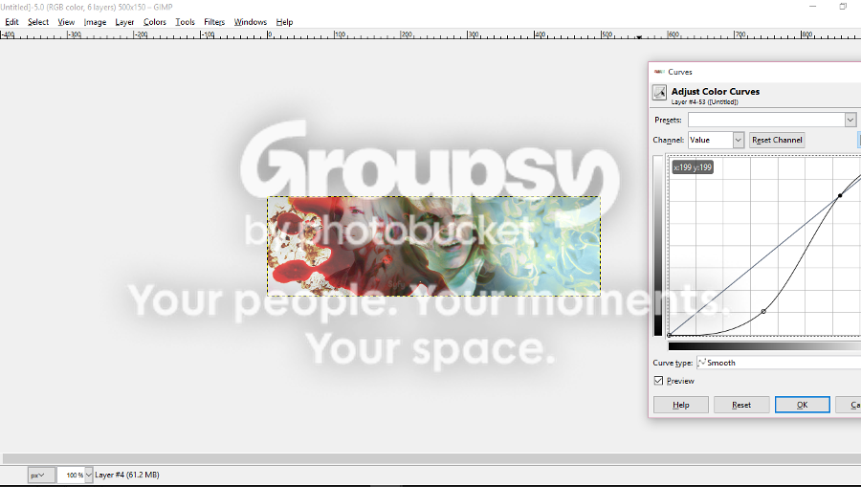This screenshot has height=487, width=861.
Task: Click the 100% zoom field
Action: click(72, 475)
